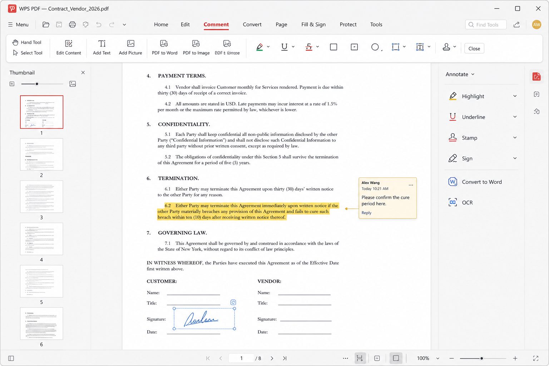Open the Protect tab

pos(348,24)
